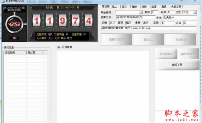
Task: Go to the 合值 tab
Action: pyautogui.click(x=154, y=7)
